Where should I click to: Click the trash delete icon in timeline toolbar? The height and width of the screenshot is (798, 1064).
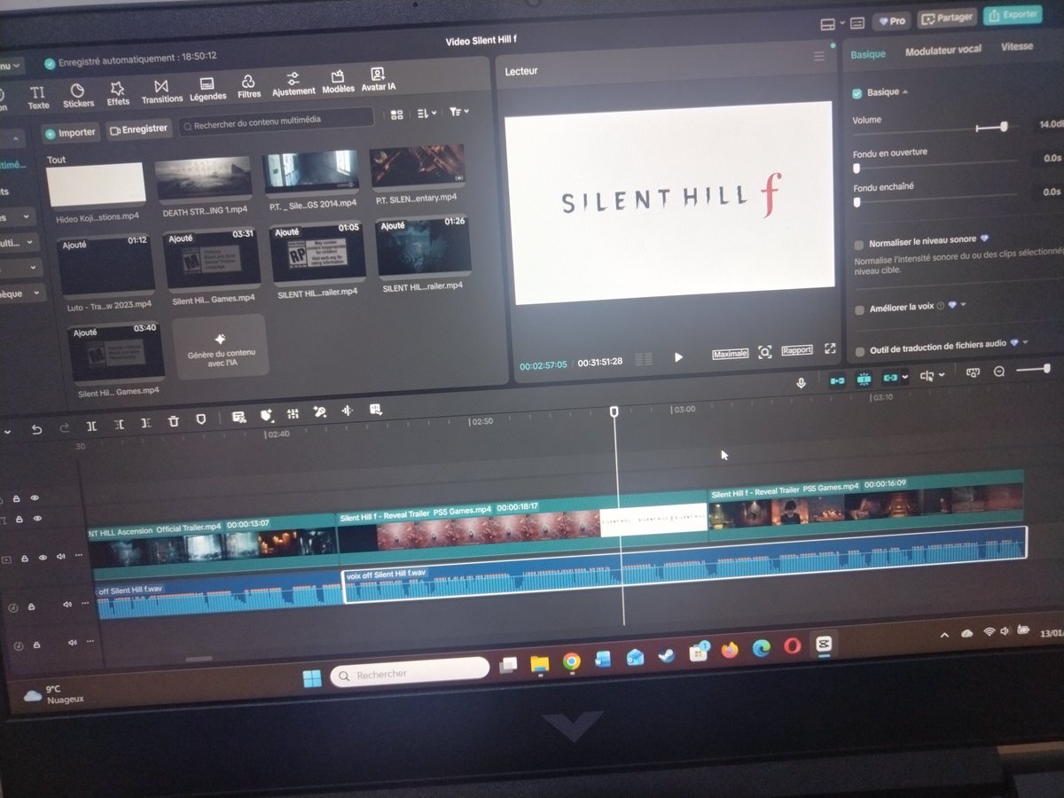pyautogui.click(x=174, y=422)
